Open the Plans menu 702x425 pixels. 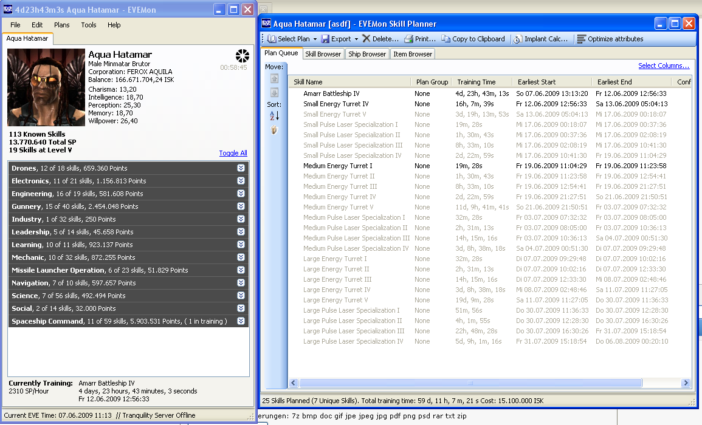coord(62,25)
